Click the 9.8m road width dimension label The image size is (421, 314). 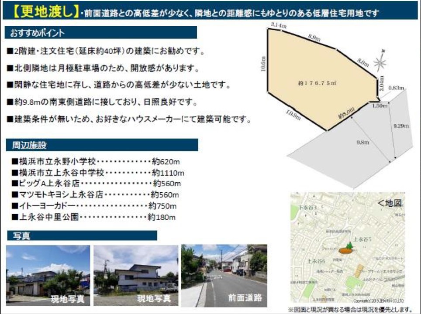(363, 142)
